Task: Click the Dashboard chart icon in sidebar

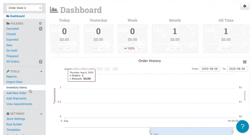Action: click(x=8, y=16)
